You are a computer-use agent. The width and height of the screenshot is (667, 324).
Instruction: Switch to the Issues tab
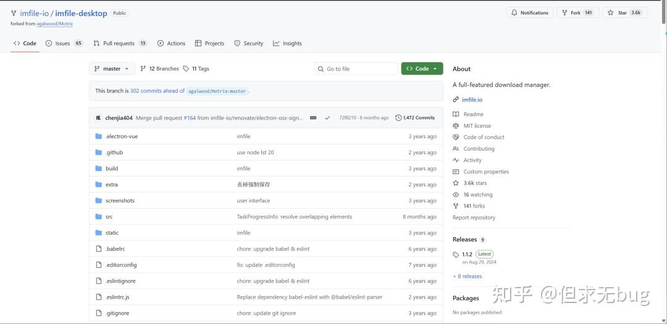pyautogui.click(x=64, y=43)
